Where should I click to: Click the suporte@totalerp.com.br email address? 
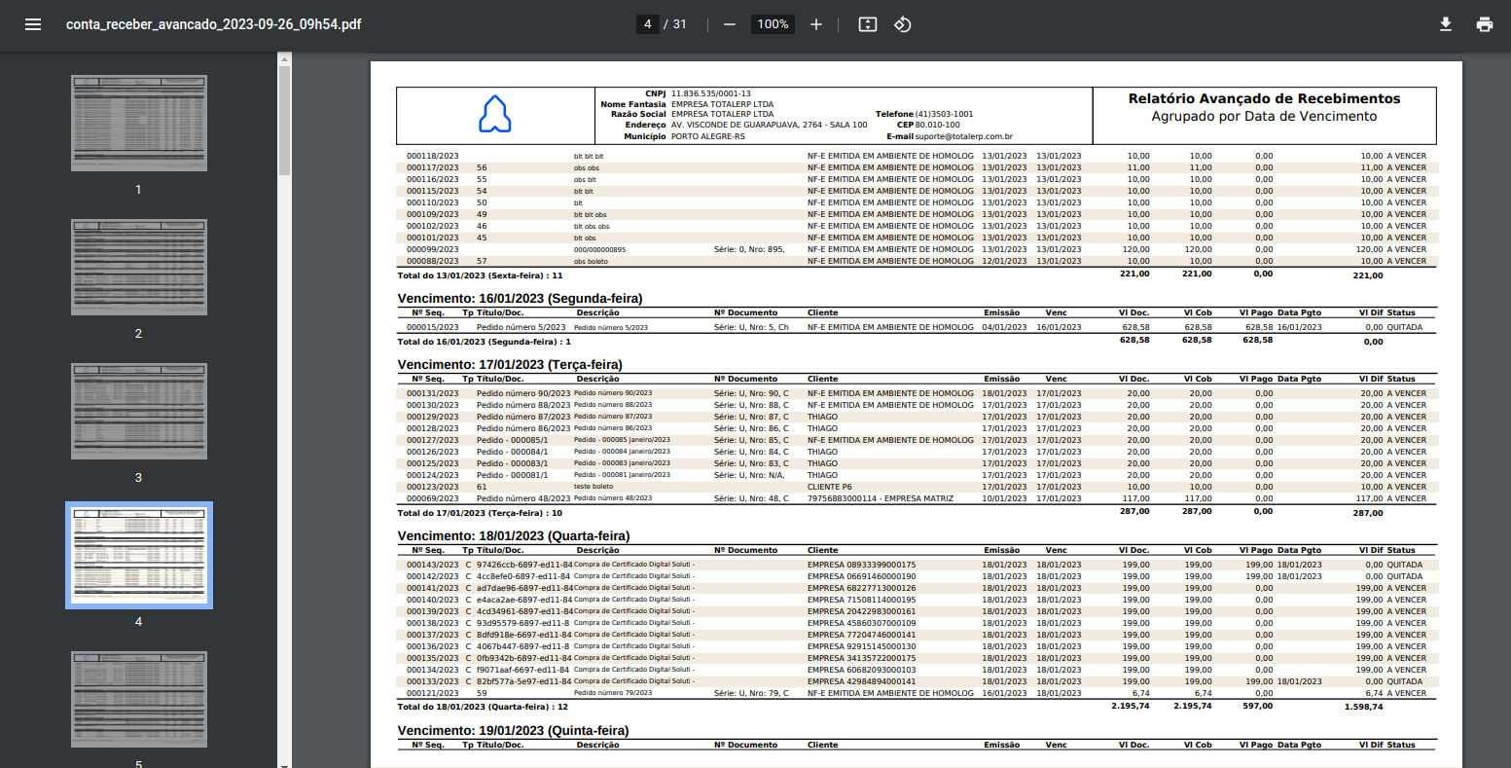[x=963, y=137]
